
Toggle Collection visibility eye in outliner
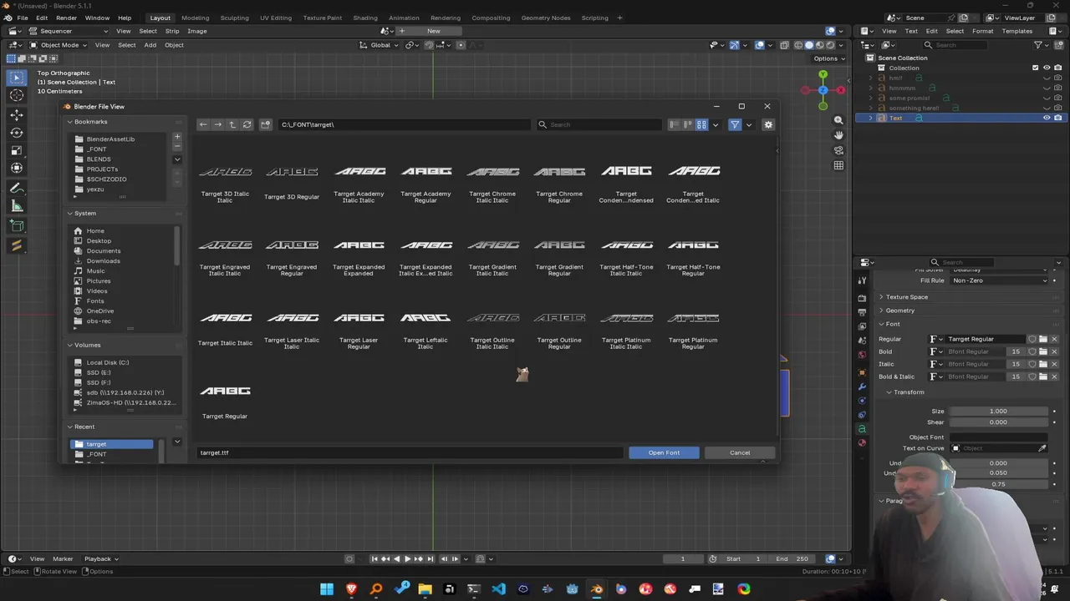click(1047, 68)
